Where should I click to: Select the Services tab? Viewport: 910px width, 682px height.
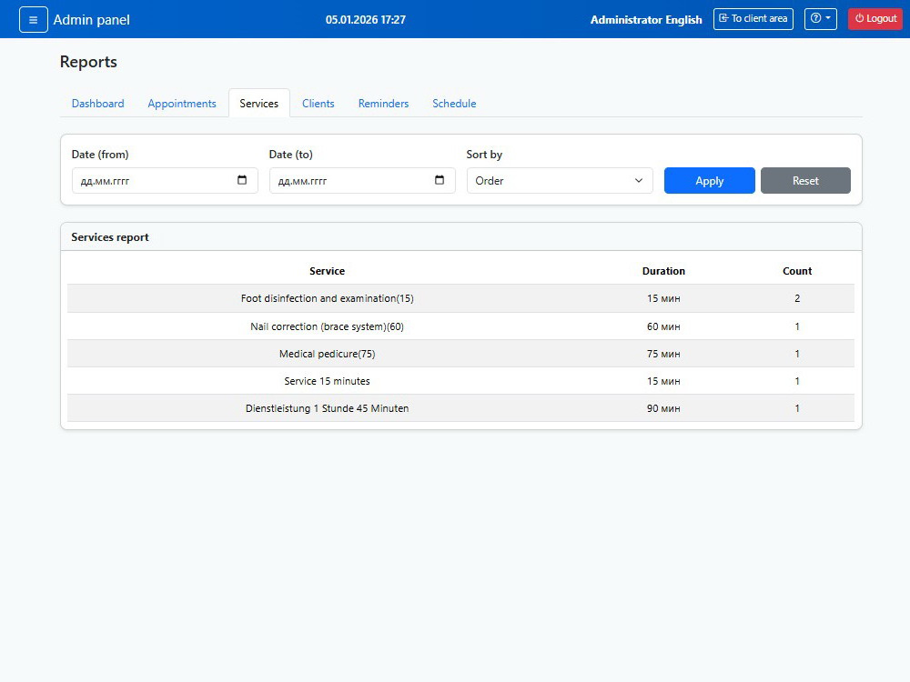tap(258, 104)
